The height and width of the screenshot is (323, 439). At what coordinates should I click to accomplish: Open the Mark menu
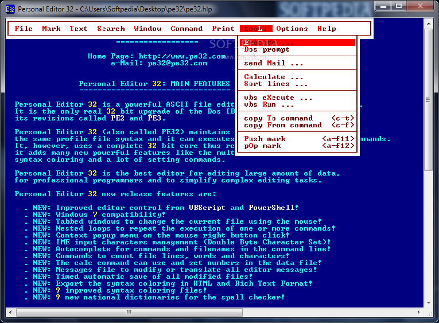pos(51,29)
